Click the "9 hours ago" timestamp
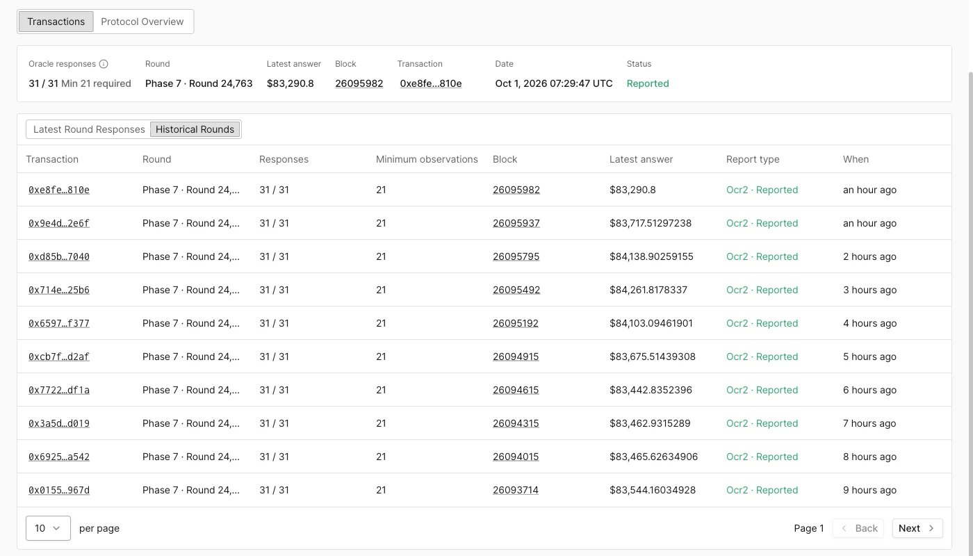This screenshot has width=973, height=556. tap(869, 490)
